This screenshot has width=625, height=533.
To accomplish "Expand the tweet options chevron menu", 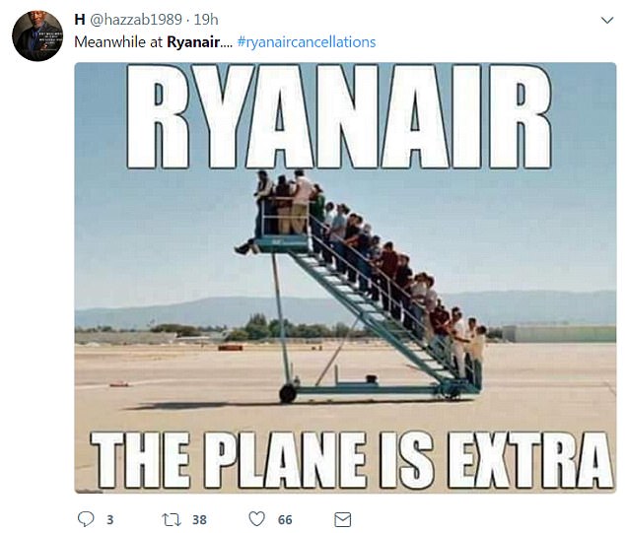I will [x=605, y=20].
